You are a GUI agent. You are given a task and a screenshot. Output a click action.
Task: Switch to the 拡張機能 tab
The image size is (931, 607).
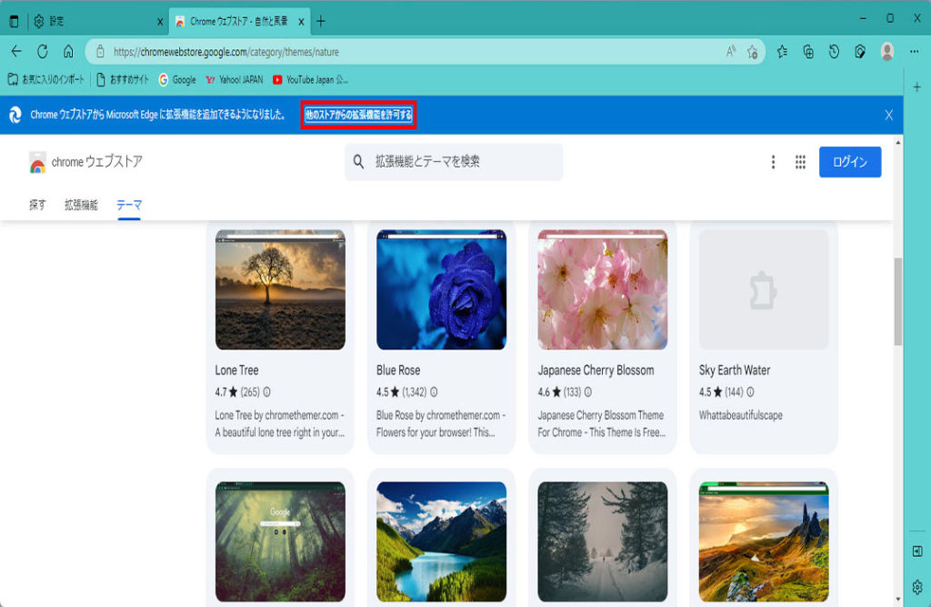pos(81,205)
